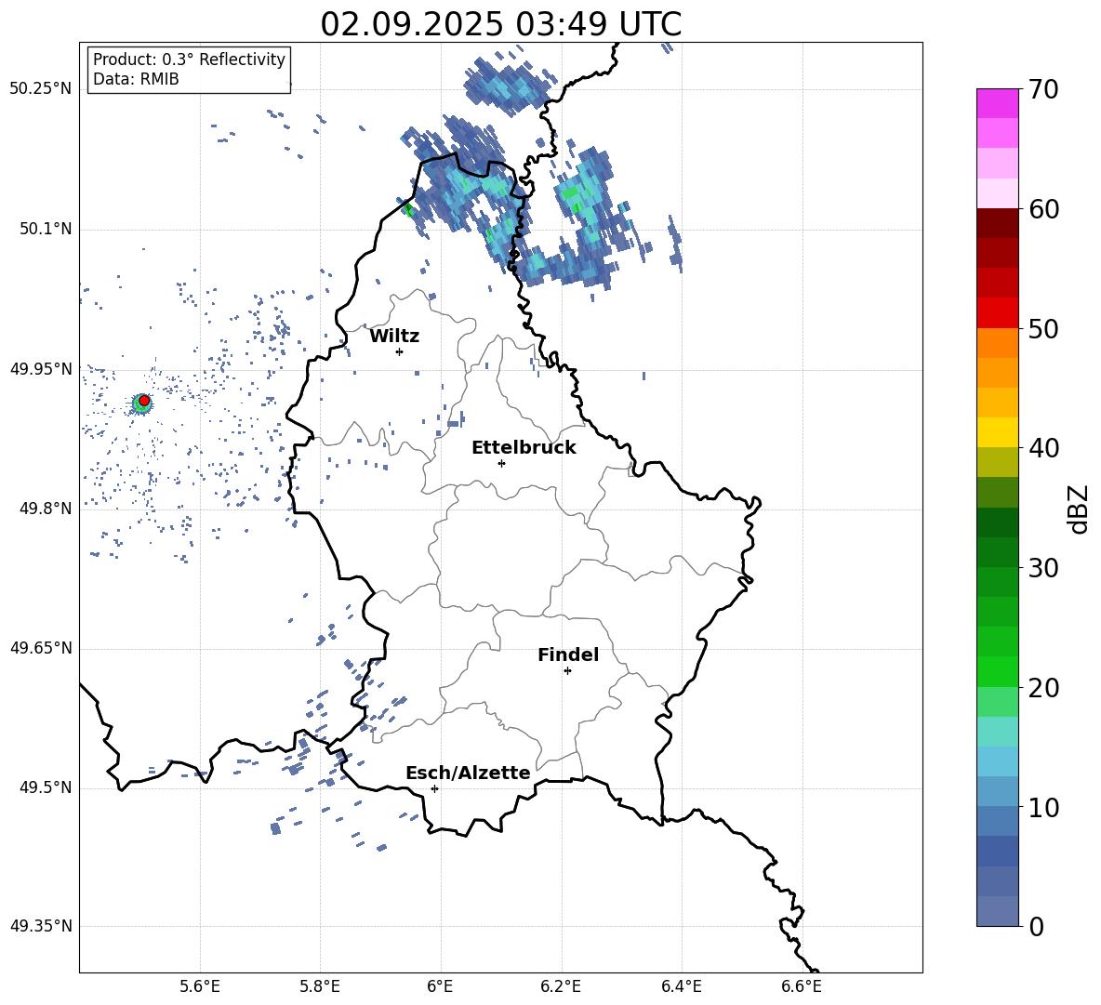The height and width of the screenshot is (1005, 1101).
Task: Click the 6.2°E longitude label
Action: [561, 986]
